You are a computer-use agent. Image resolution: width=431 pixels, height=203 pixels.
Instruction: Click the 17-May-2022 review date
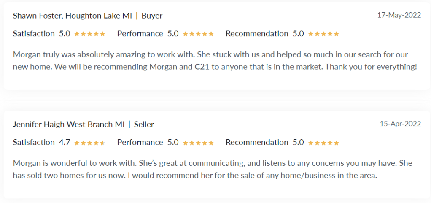click(399, 15)
